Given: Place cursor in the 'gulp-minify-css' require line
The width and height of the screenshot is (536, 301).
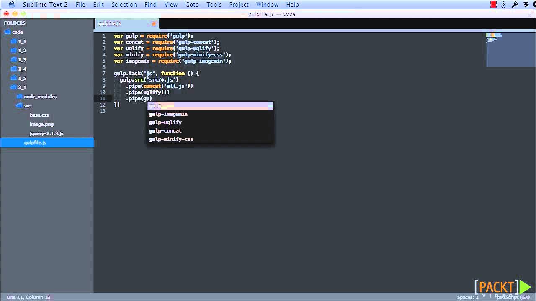Looking at the screenshot, I should pos(173,55).
